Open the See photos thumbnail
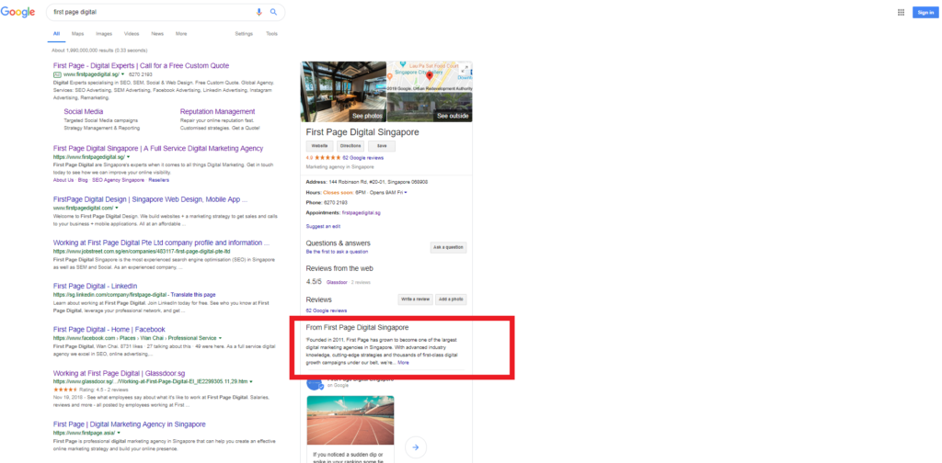 (x=343, y=91)
